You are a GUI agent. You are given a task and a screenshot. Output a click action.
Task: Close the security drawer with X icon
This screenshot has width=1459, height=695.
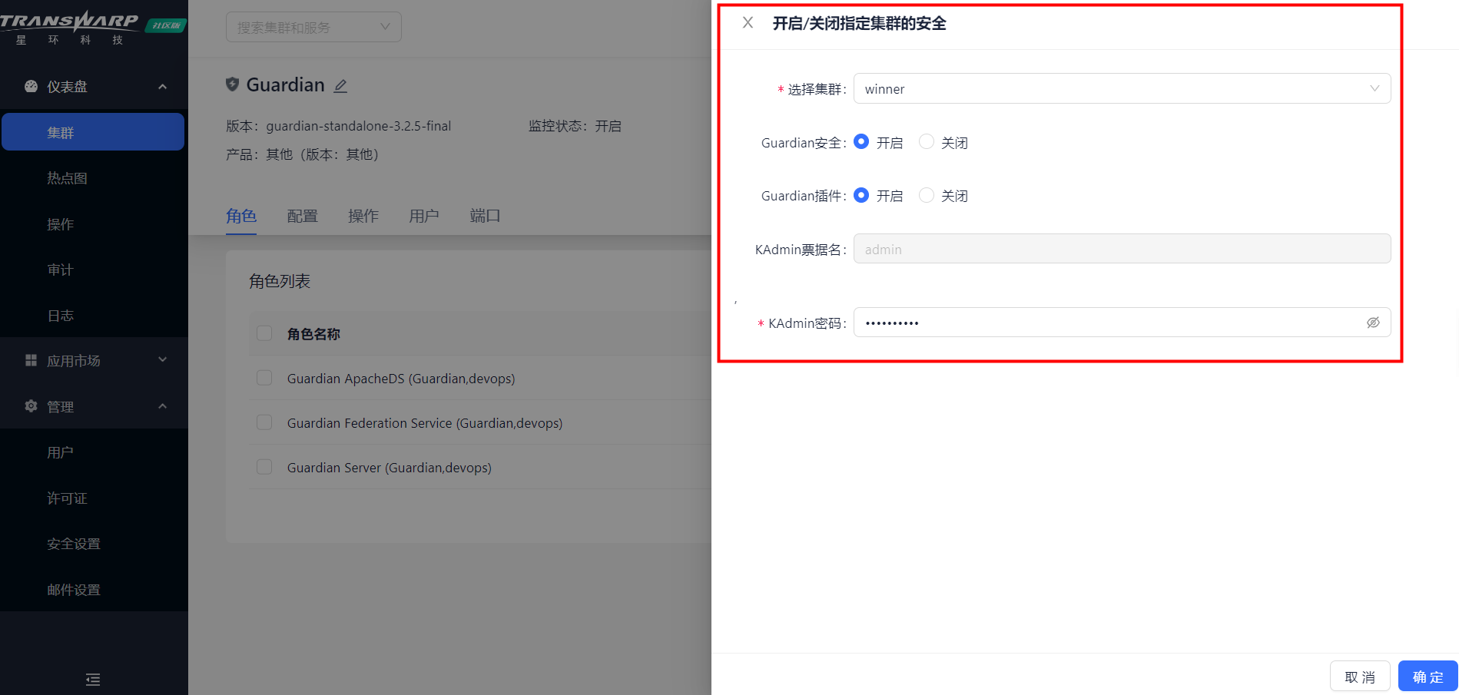tap(748, 23)
